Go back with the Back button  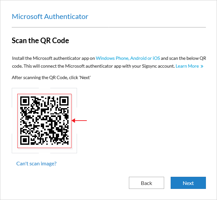click(x=147, y=183)
